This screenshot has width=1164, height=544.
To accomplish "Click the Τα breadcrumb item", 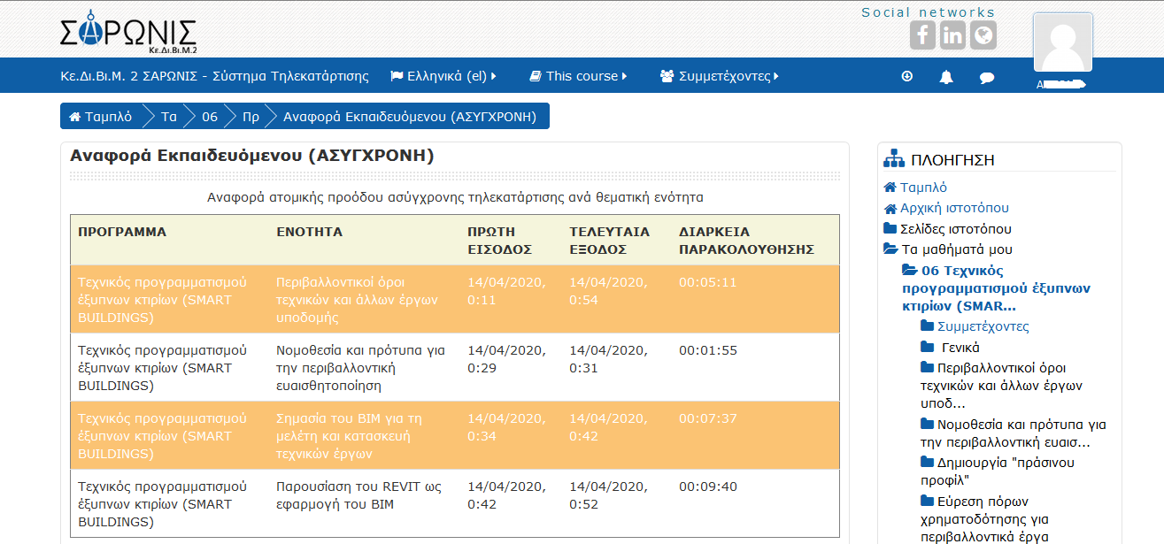I will (168, 117).
